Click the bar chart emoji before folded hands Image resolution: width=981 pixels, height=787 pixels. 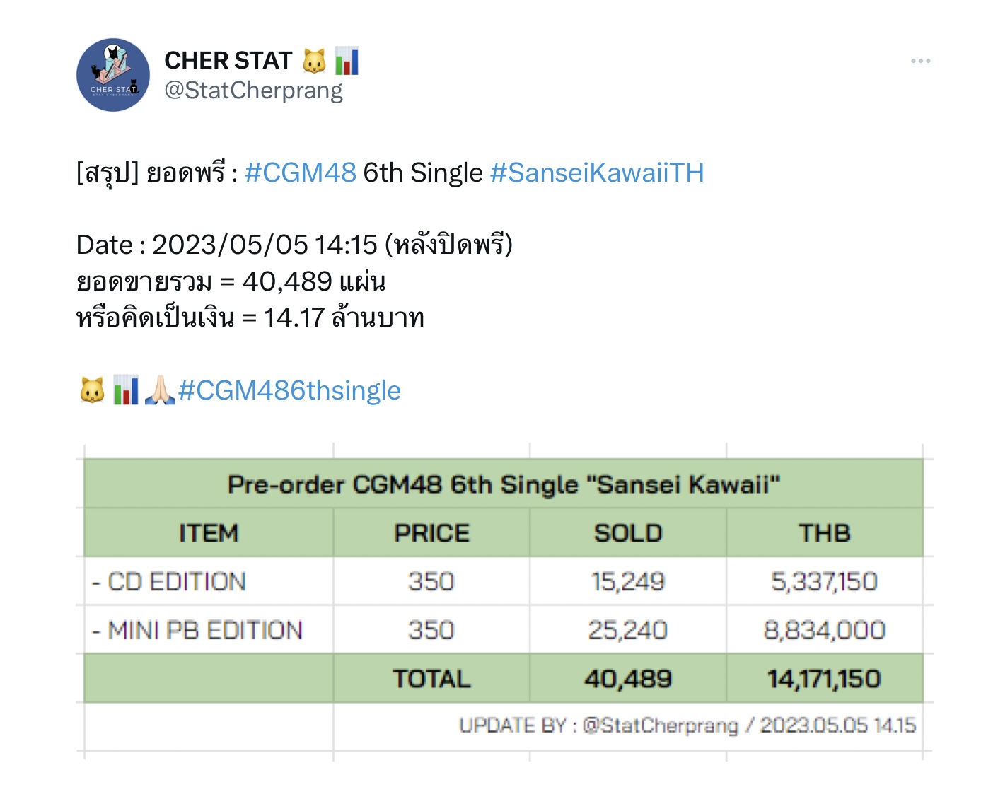click(x=126, y=390)
